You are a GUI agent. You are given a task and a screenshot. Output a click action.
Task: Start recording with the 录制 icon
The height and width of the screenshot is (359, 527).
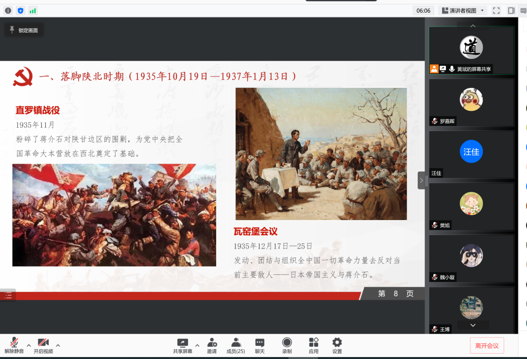(x=287, y=345)
